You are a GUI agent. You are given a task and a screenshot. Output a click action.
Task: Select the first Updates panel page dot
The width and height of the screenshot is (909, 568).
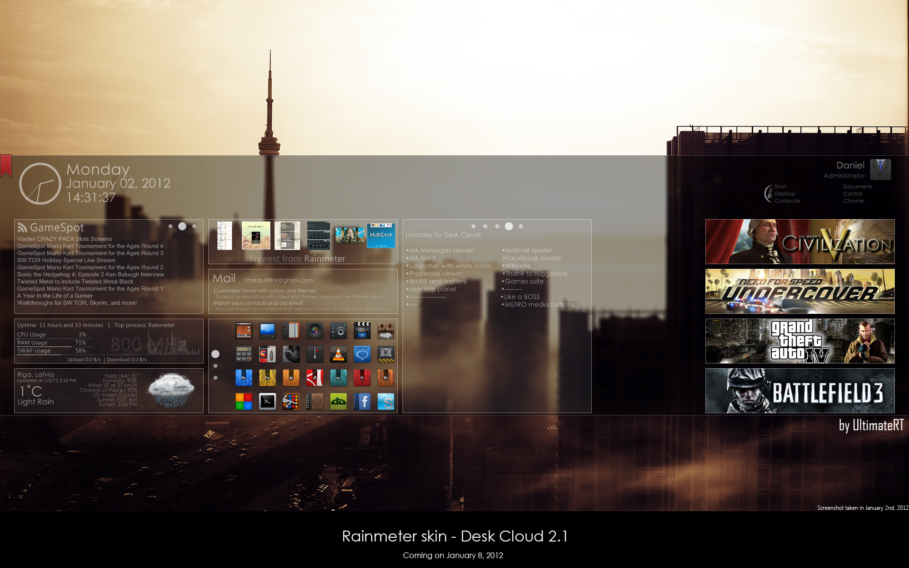click(x=473, y=226)
